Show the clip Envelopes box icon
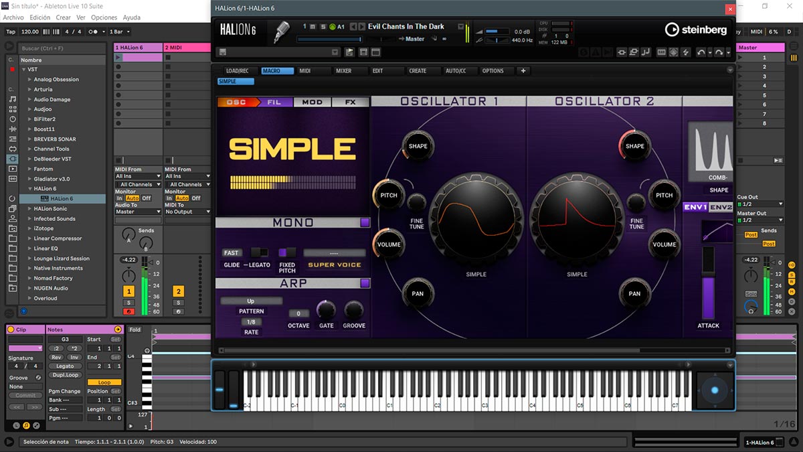The width and height of the screenshot is (803, 452). 35,425
